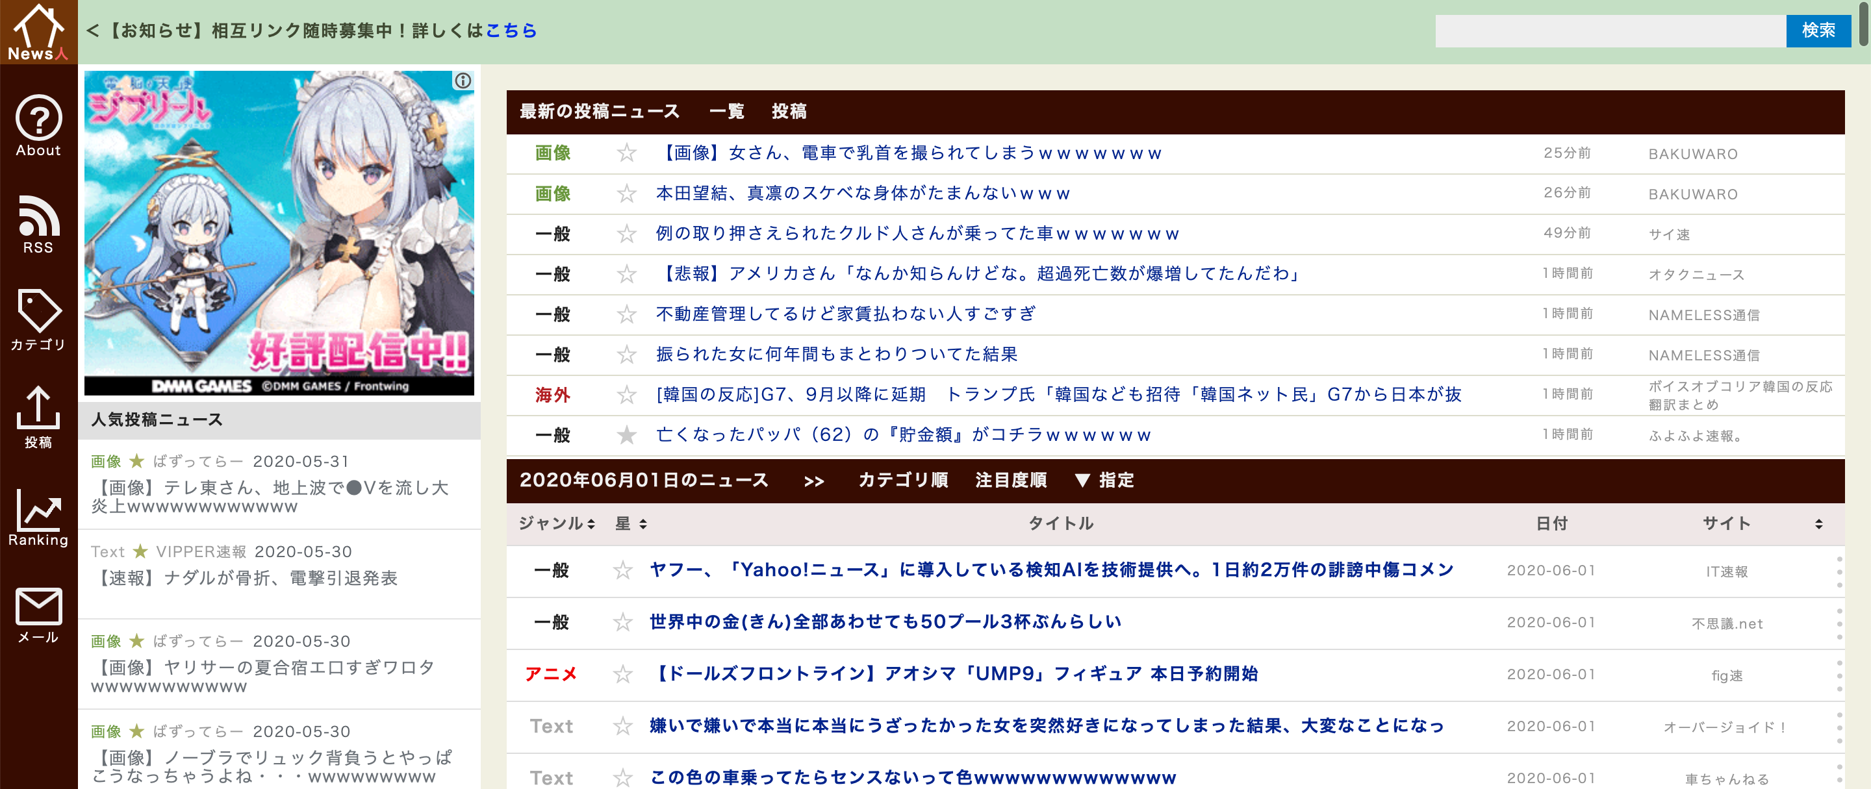Open article ドールズフロントライン UMP9 フィギュア
This screenshot has height=789, width=1871.
(954, 674)
